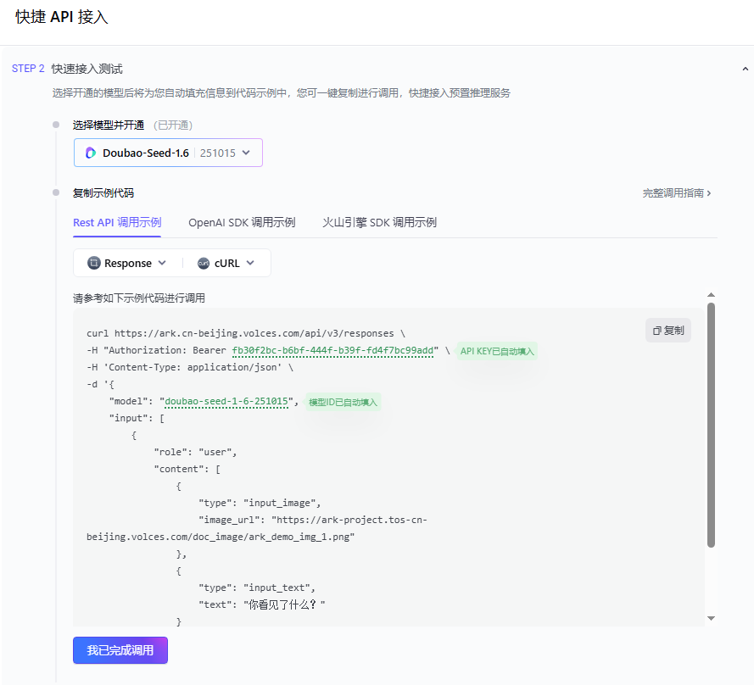Click 我已完成调用 button

coord(120,650)
